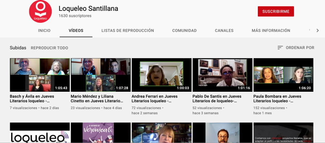Image resolution: width=325 pixels, height=143 pixels.
Task: Click the Paula Bombara en Jueves title
Action: pyautogui.click(x=277, y=99)
